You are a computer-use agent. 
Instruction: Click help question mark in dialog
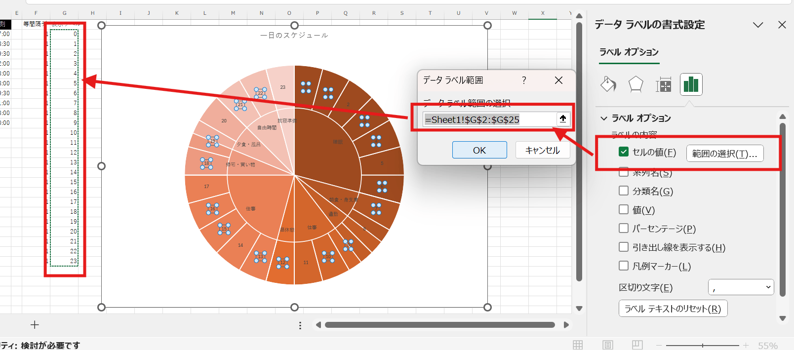[x=524, y=80]
